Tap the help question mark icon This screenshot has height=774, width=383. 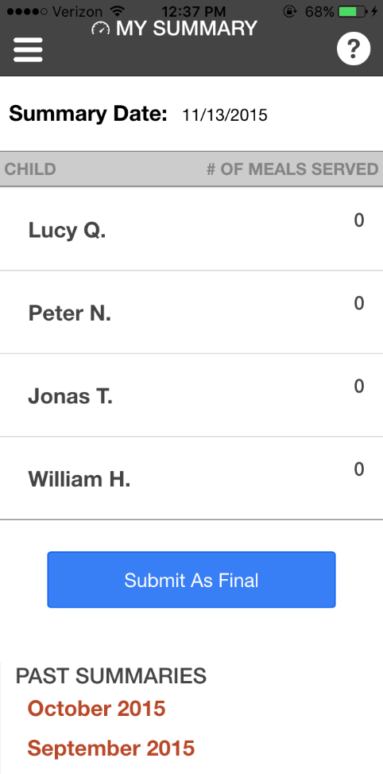point(354,49)
